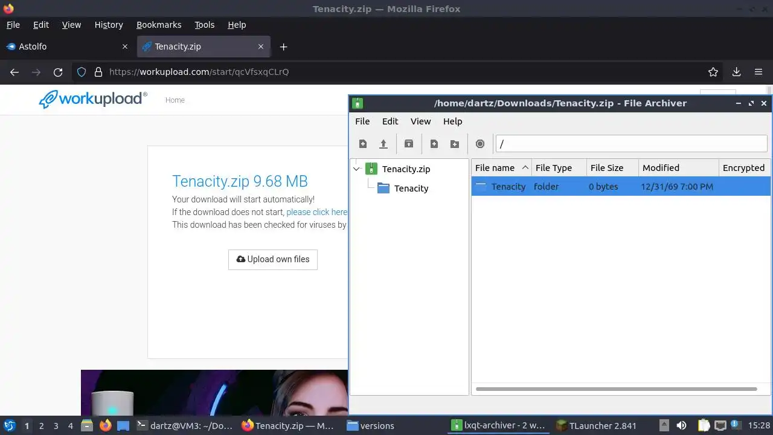Open the File menu in File Archiver
Image resolution: width=773 pixels, height=435 pixels.
coord(362,121)
